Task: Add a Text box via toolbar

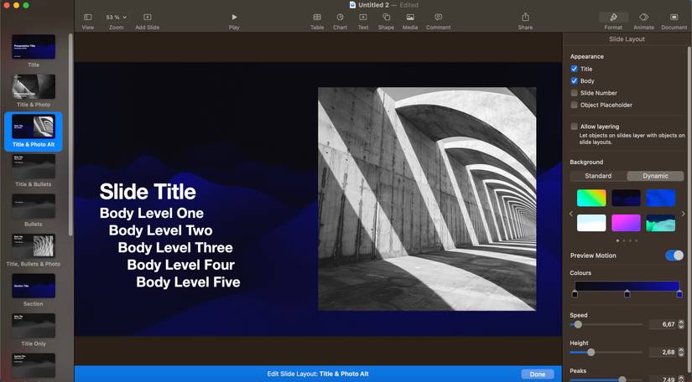Action: point(363,18)
